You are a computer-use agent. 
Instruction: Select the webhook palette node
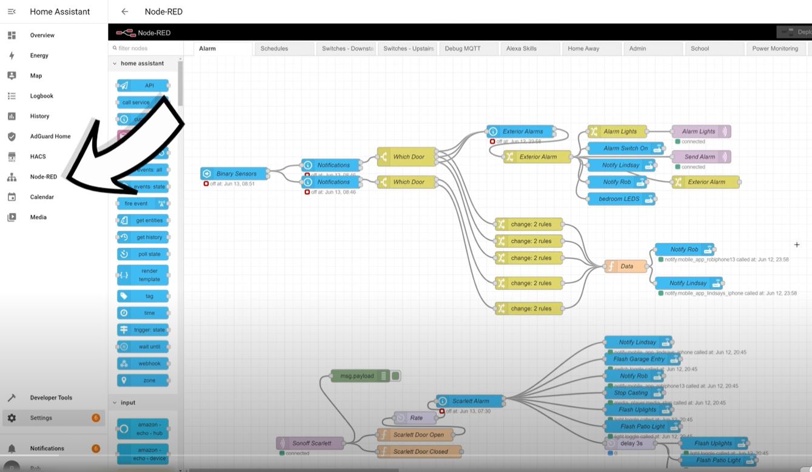click(143, 364)
